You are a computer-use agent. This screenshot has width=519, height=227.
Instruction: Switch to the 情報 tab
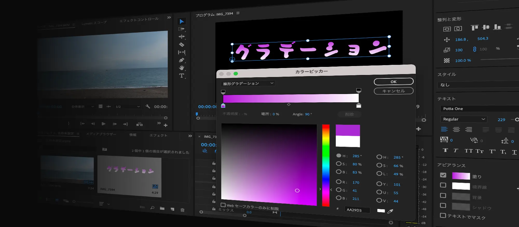coord(133,135)
